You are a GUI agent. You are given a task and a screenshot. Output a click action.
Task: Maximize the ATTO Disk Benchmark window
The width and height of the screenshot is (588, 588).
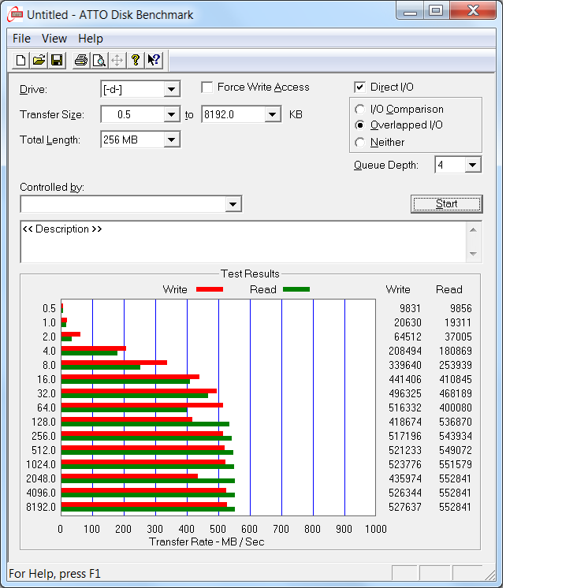436,11
